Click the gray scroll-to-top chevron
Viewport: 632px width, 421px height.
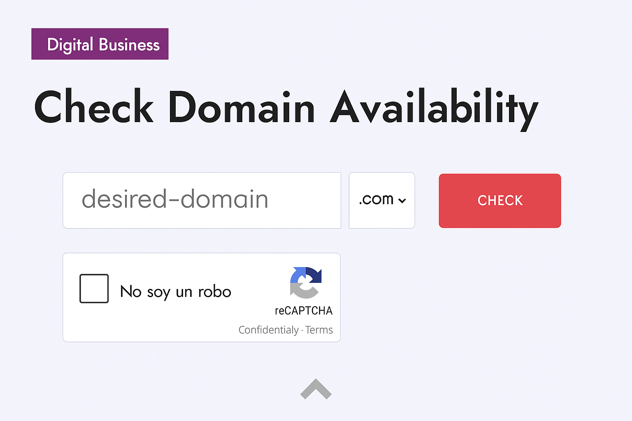tap(316, 389)
